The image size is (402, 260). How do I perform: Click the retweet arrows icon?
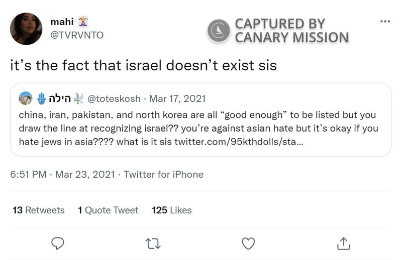(x=152, y=243)
